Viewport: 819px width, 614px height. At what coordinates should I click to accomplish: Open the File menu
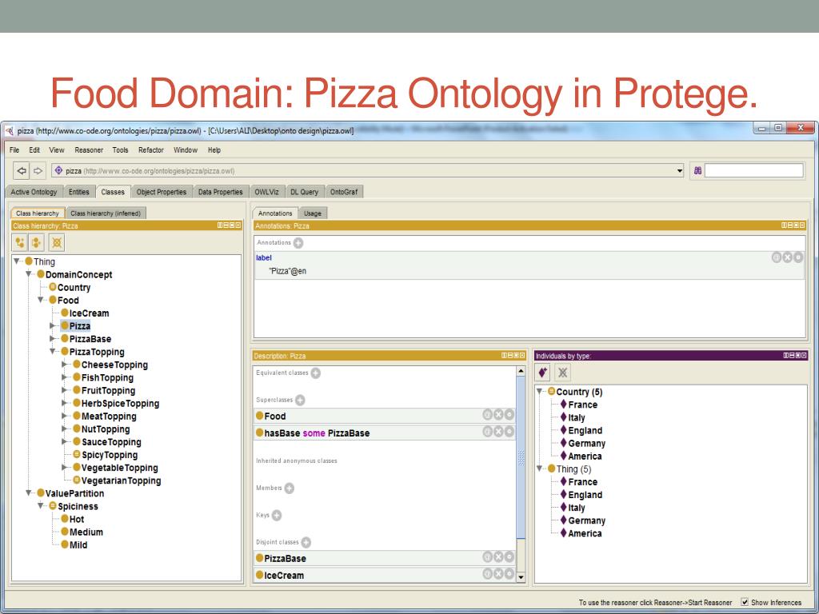point(14,150)
